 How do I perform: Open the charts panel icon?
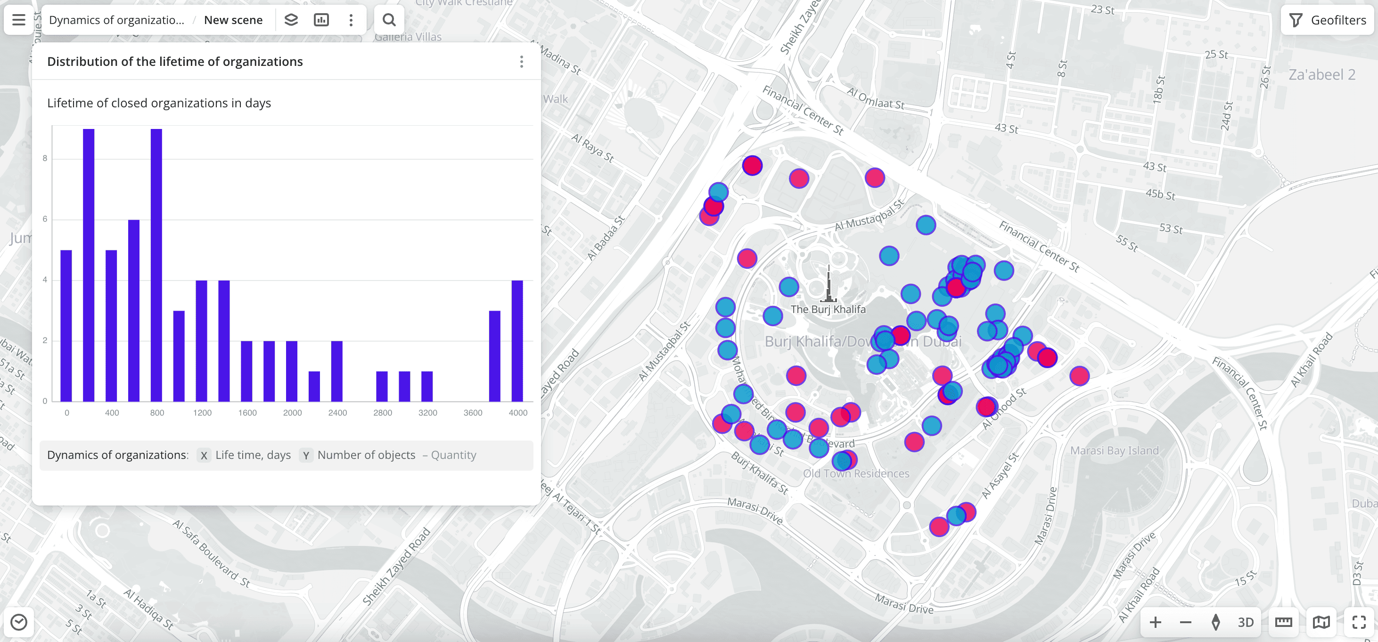click(x=321, y=19)
